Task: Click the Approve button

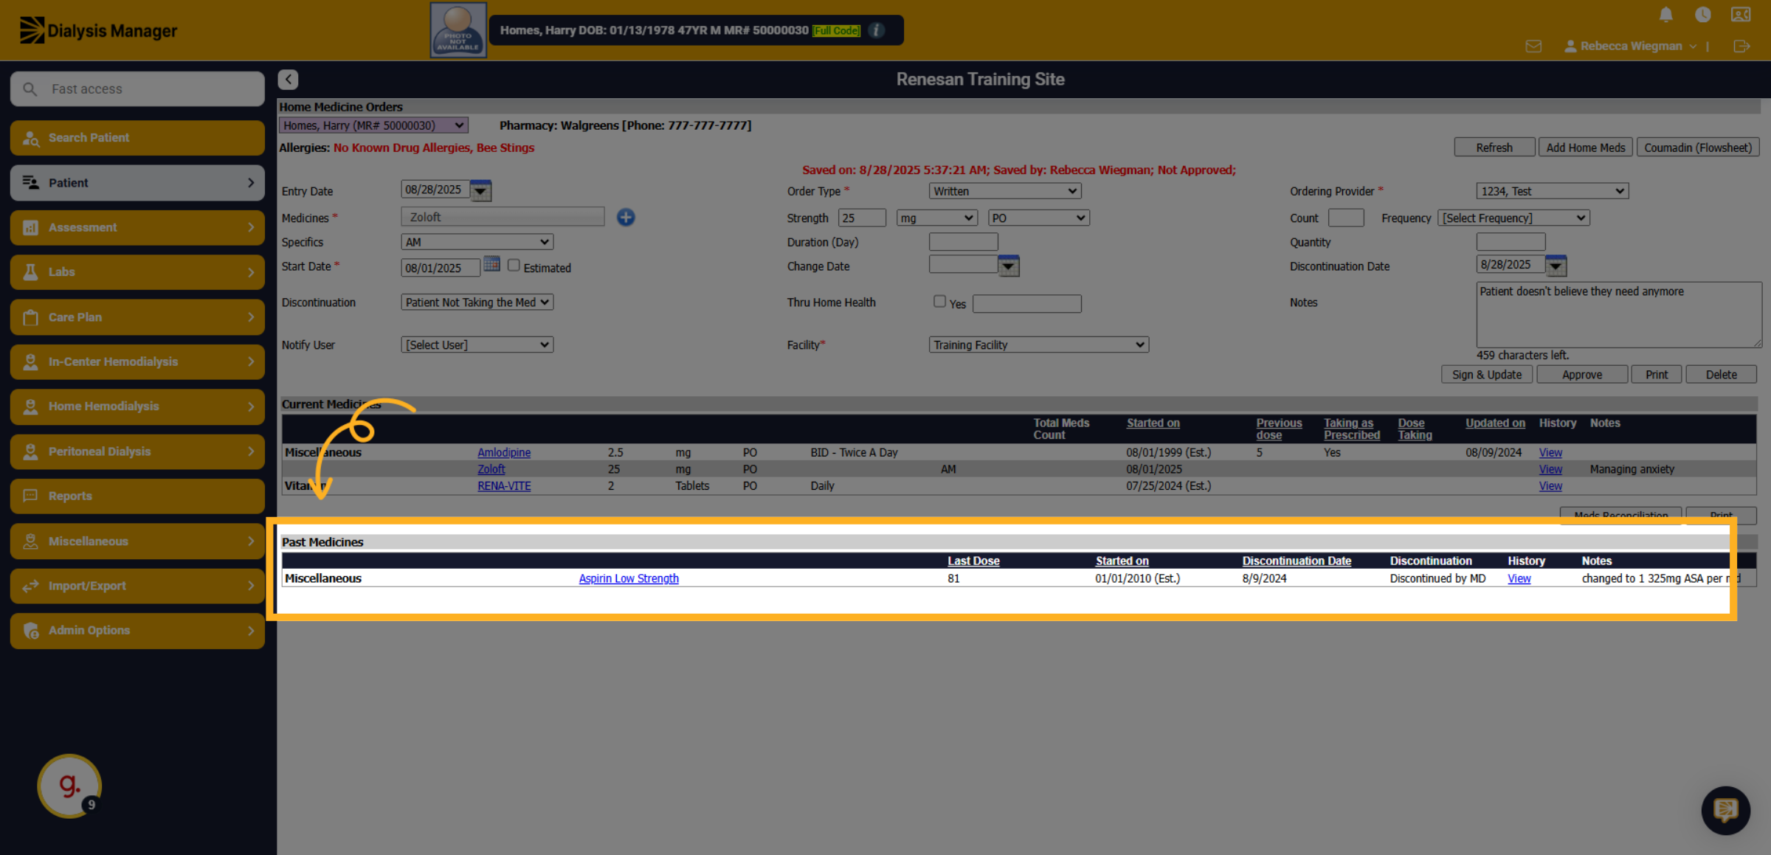Action: coord(1582,375)
